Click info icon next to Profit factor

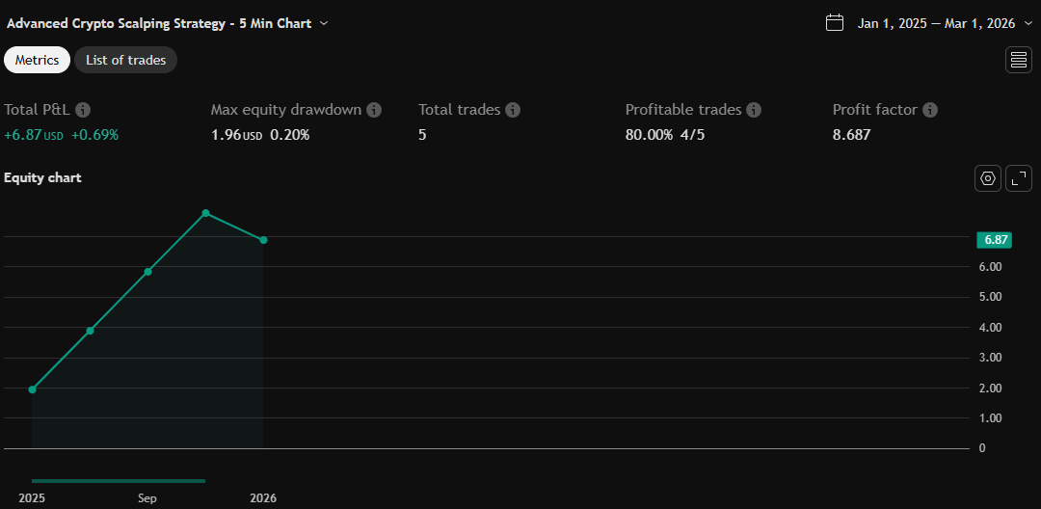(929, 110)
